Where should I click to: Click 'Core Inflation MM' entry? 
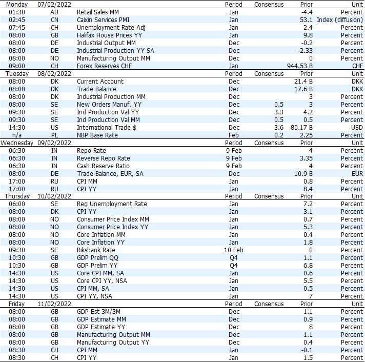pyautogui.click(x=101, y=234)
